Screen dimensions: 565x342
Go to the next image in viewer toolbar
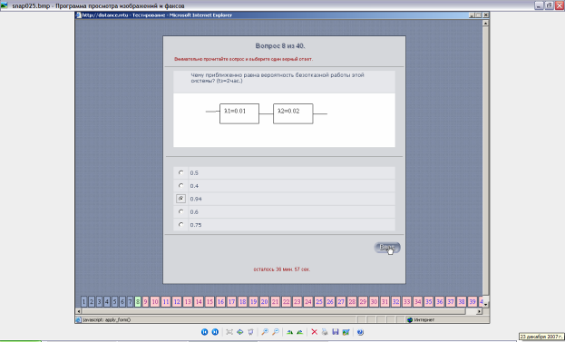click(215, 332)
